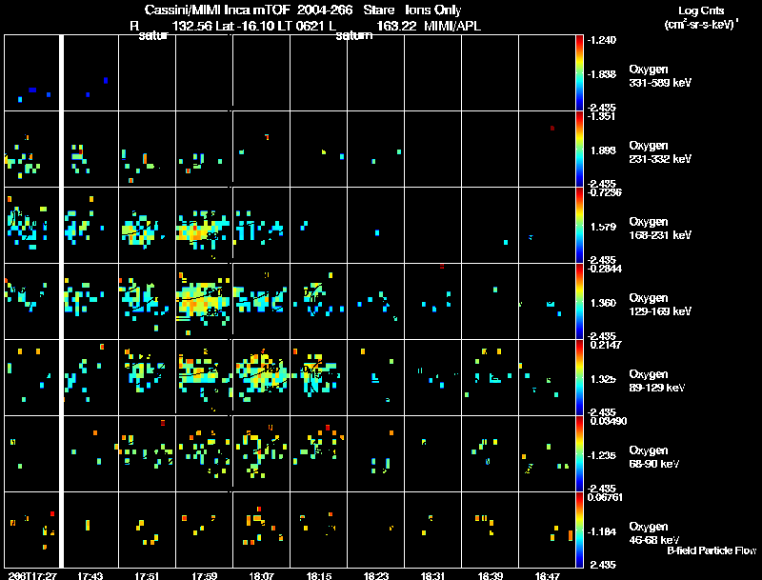Open the 46-68 keV panel at 18:47
The width and height of the screenshot is (762, 580).
click(x=547, y=530)
